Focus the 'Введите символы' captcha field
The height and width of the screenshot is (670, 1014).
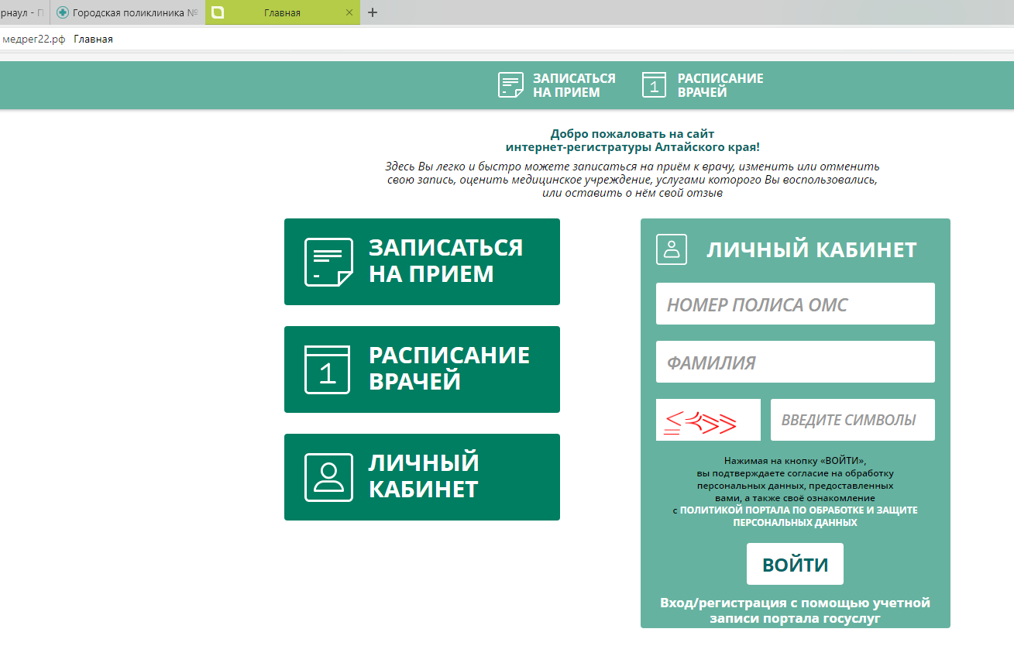tap(853, 420)
